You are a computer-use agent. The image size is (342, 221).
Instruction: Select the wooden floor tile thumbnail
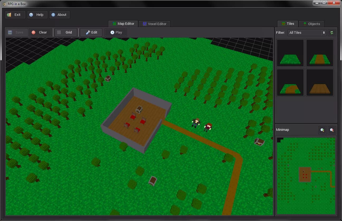click(x=320, y=83)
